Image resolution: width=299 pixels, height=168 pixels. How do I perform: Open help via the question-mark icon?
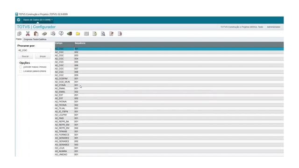[61, 34]
